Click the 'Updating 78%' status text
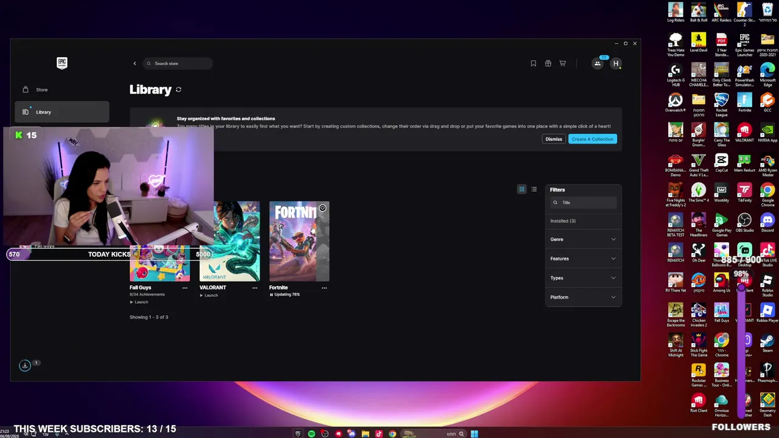This screenshot has width=779, height=438. point(287,294)
